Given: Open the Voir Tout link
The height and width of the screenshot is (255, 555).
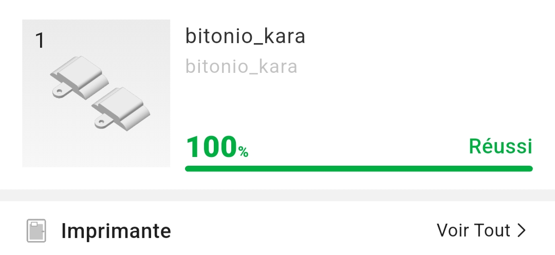Looking at the screenshot, I should 473,230.
